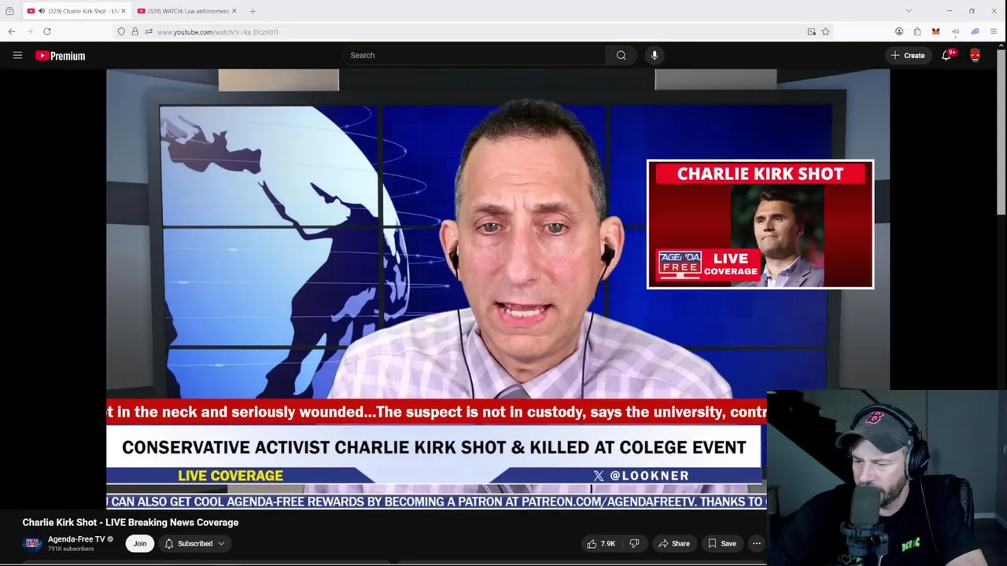Close the WATCH: Law enforcement tab
The width and height of the screenshot is (1007, 566).
[x=234, y=11]
